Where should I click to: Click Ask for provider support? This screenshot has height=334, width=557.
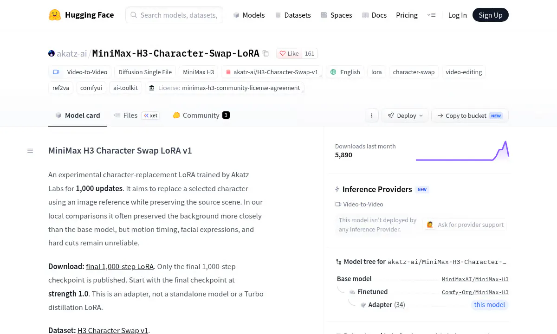(466, 225)
